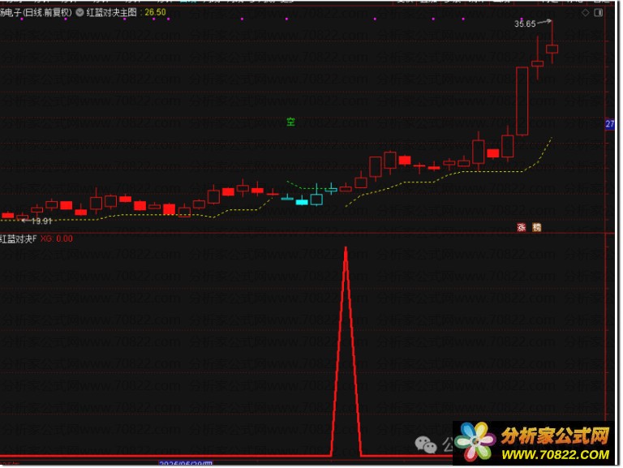Toggle the side panel icon at top-right

point(598,13)
